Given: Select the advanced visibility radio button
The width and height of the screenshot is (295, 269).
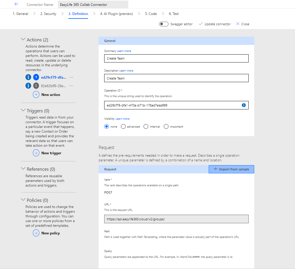Looking at the screenshot, I should [x=123, y=126].
